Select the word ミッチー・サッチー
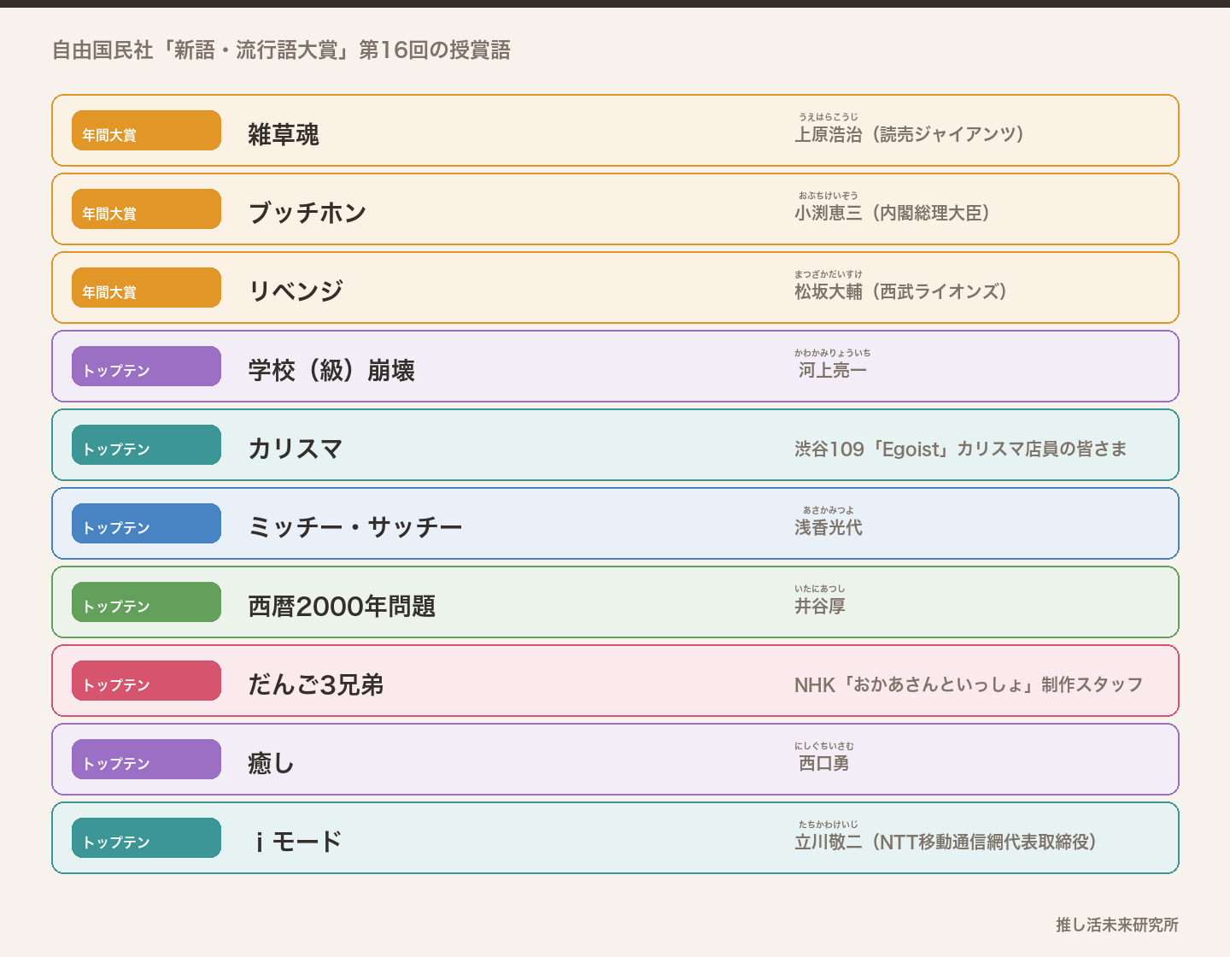Viewport: 1230px width, 957px height. 355,527
